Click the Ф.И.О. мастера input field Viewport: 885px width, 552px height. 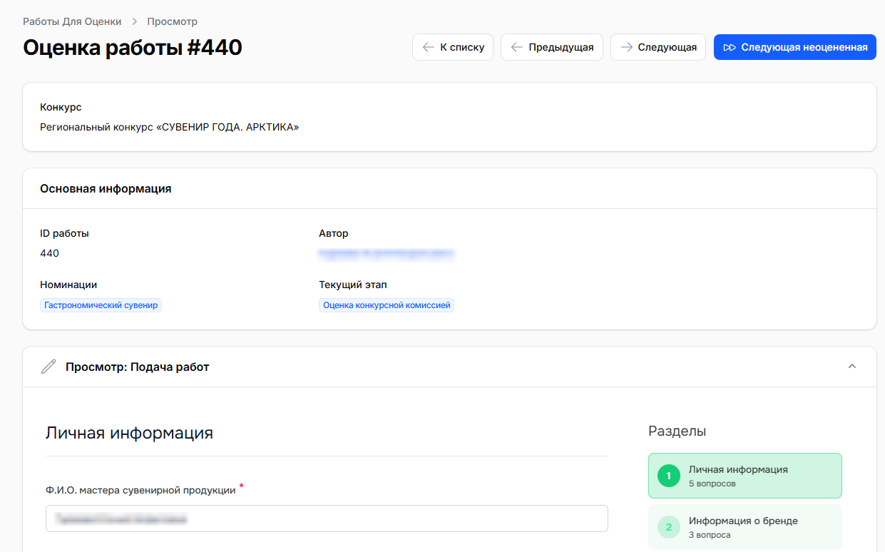327,518
